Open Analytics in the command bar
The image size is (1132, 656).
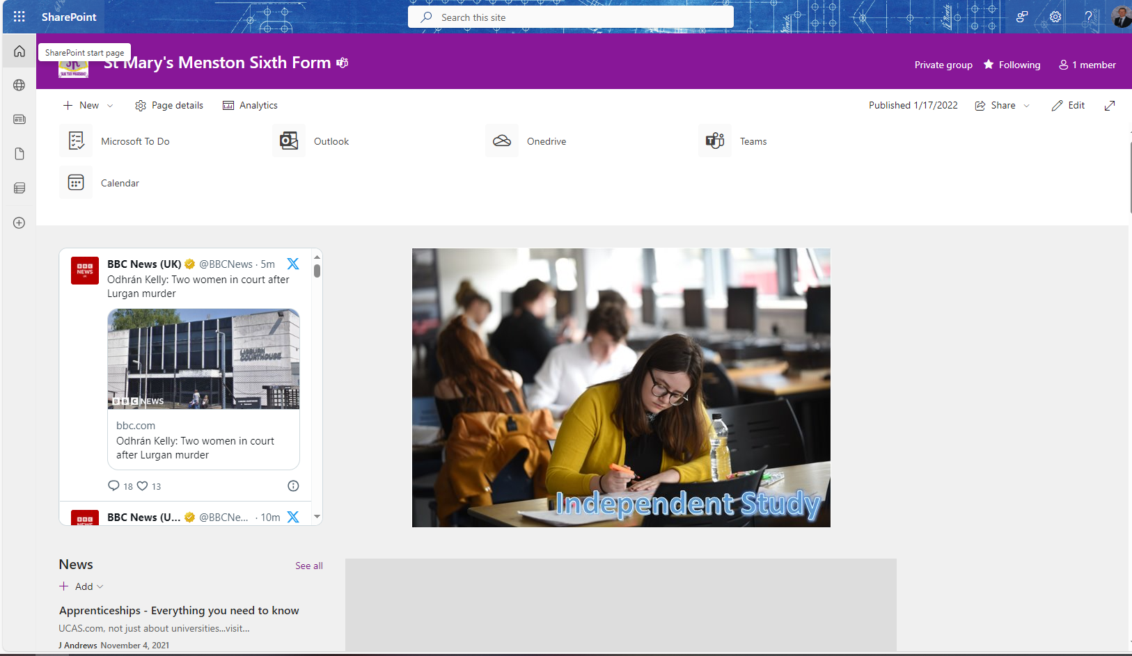pos(250,105)
